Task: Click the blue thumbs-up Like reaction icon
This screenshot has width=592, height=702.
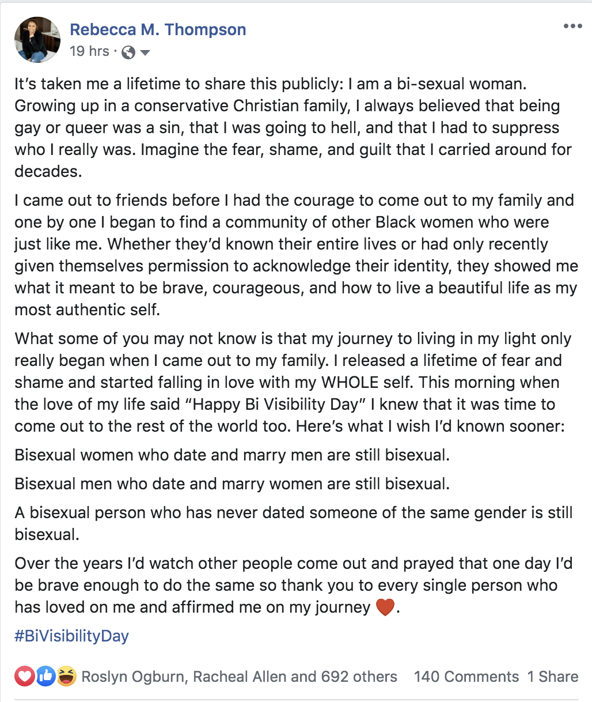Action: (x=45, y=676)
